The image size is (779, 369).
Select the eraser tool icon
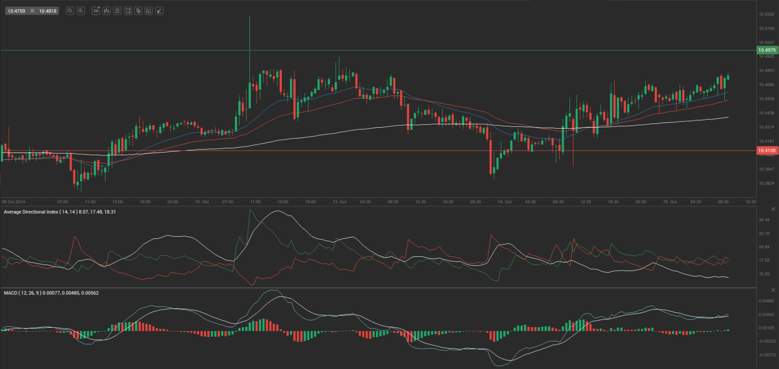point(160,11)
